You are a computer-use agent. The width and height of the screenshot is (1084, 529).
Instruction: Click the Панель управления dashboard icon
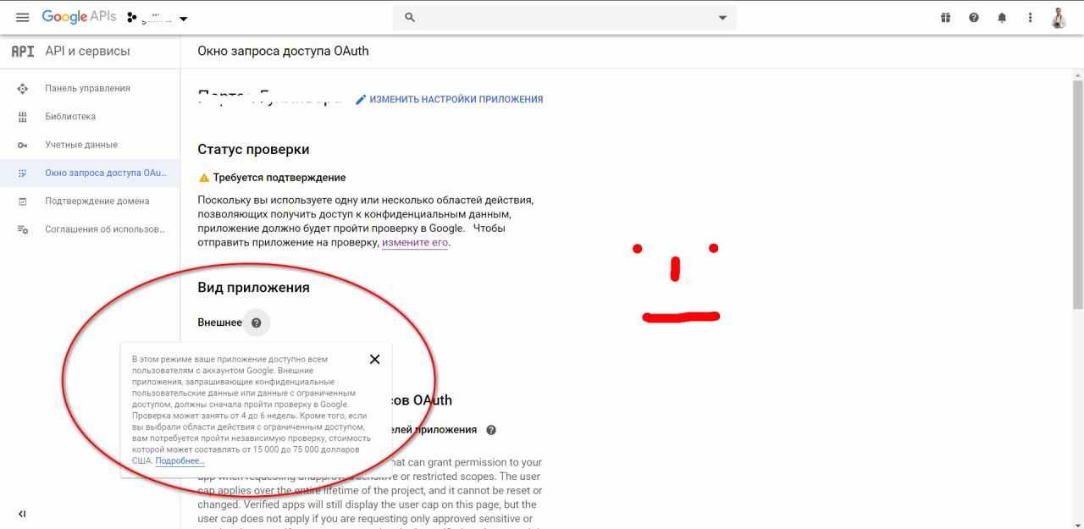coord(23,88)
